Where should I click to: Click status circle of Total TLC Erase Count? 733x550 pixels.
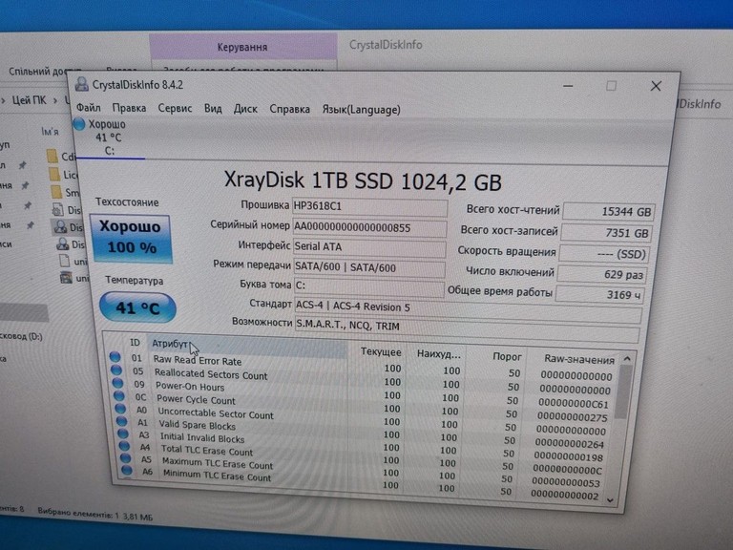pyautogui.click(x=125, y=446)
